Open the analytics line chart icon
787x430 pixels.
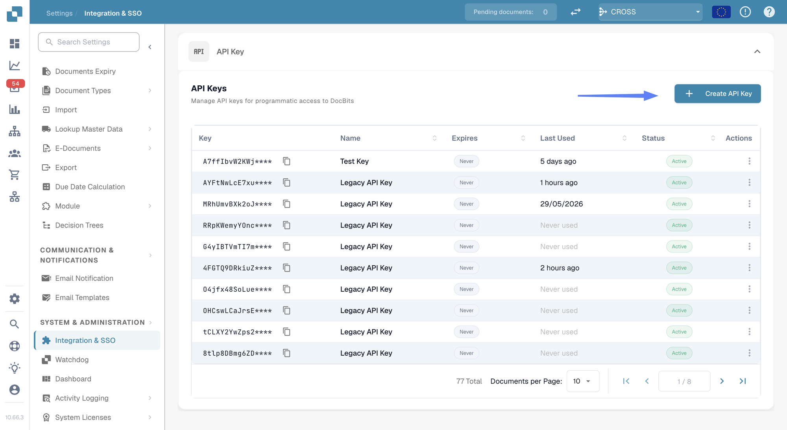(15, 66)
